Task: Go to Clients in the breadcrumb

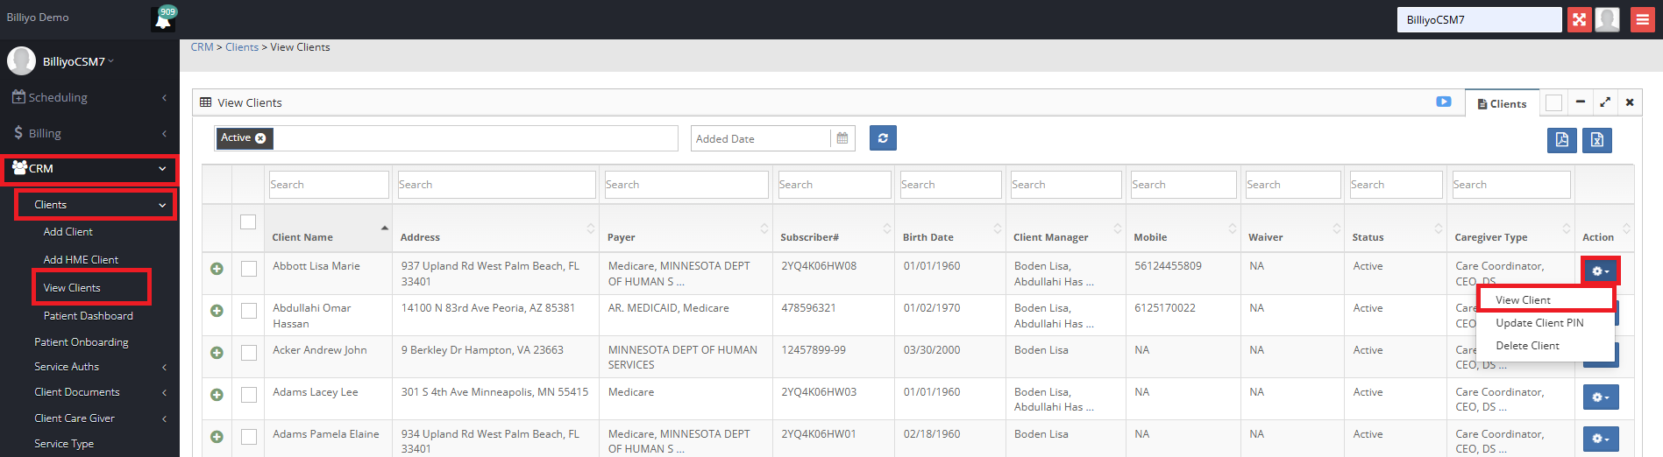Action: 241,47
